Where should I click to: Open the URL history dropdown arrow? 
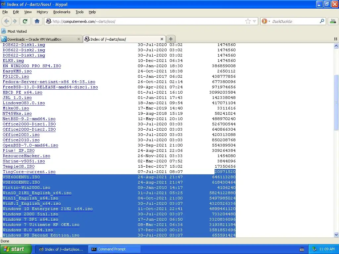[x=255, y=21]
